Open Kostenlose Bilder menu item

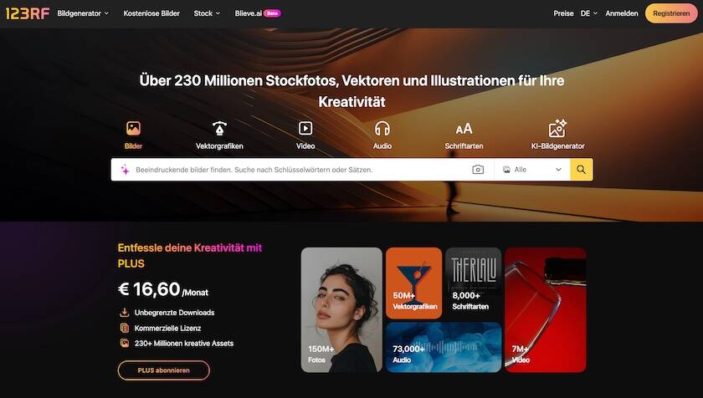pyautogui.click(x=151, y=13)
